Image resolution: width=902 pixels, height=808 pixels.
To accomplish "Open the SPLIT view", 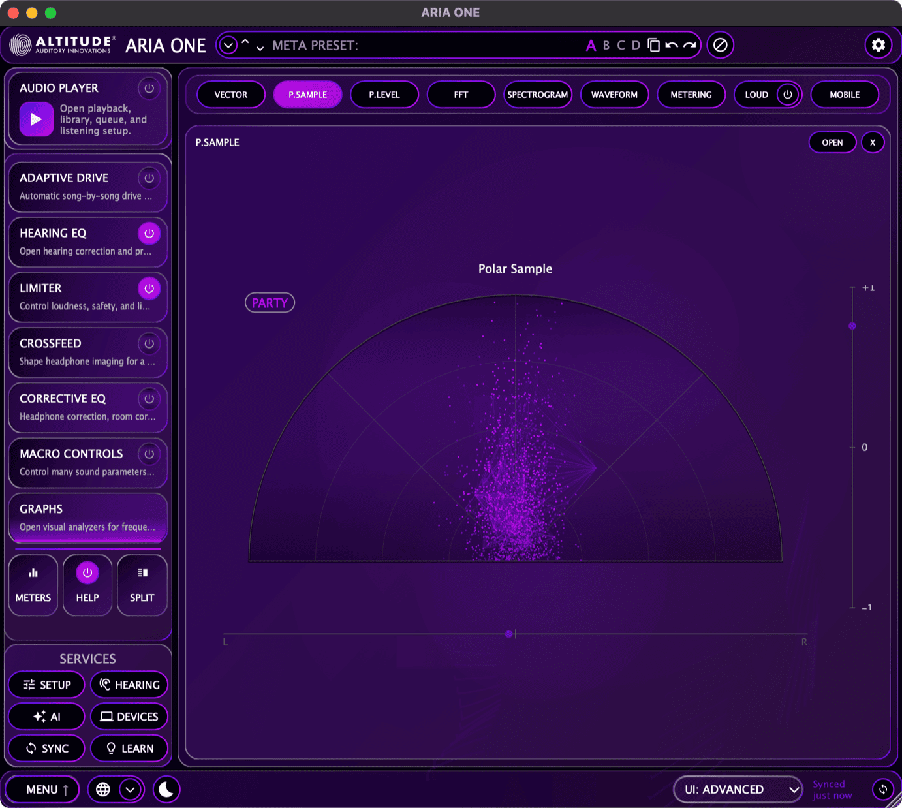I will 142,585.
